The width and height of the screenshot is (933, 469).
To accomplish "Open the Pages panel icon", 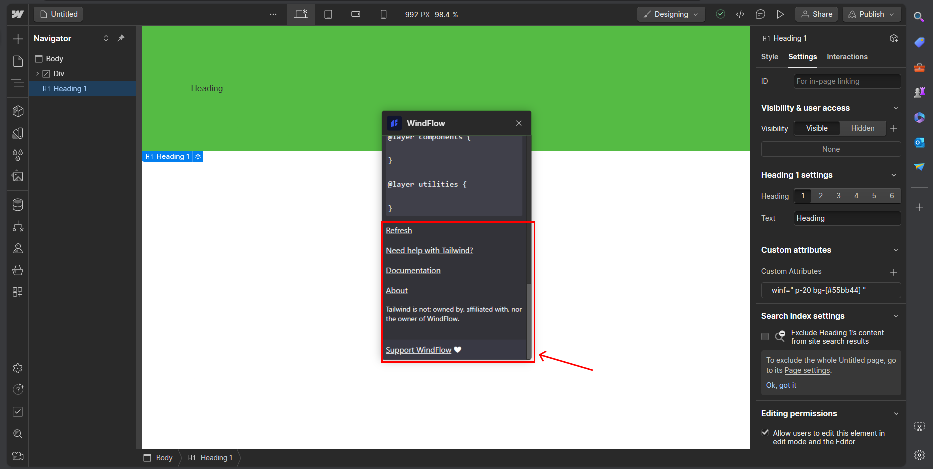I will point(18,61).
